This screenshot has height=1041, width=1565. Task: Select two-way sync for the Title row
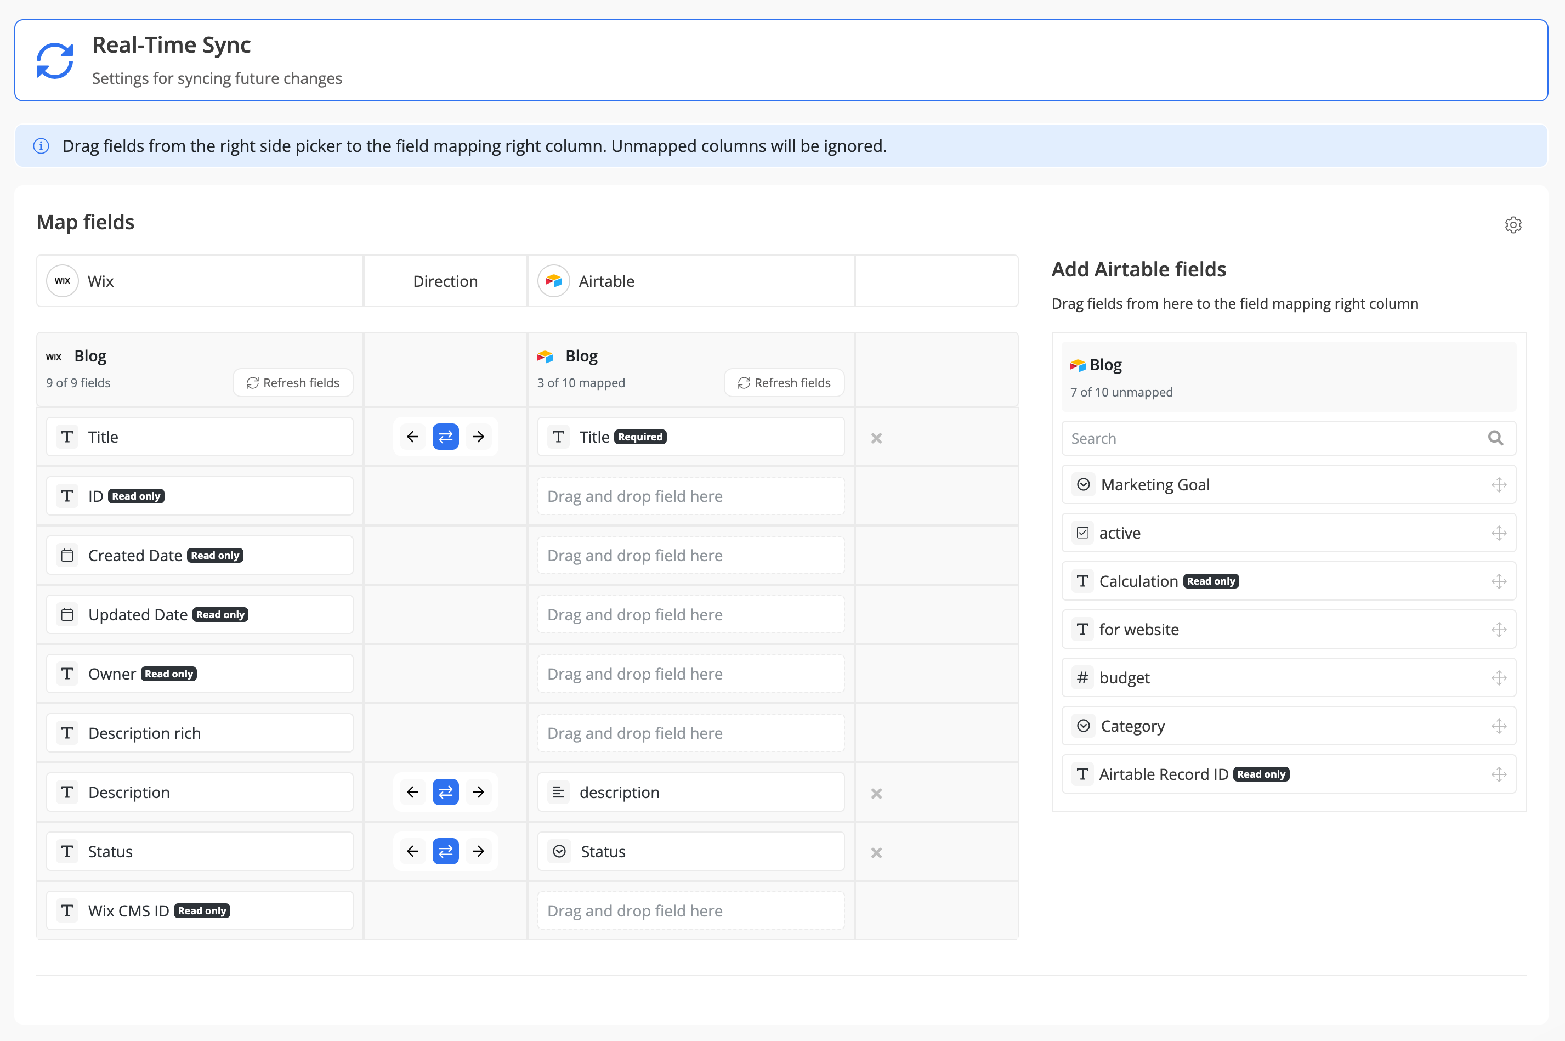445,437
